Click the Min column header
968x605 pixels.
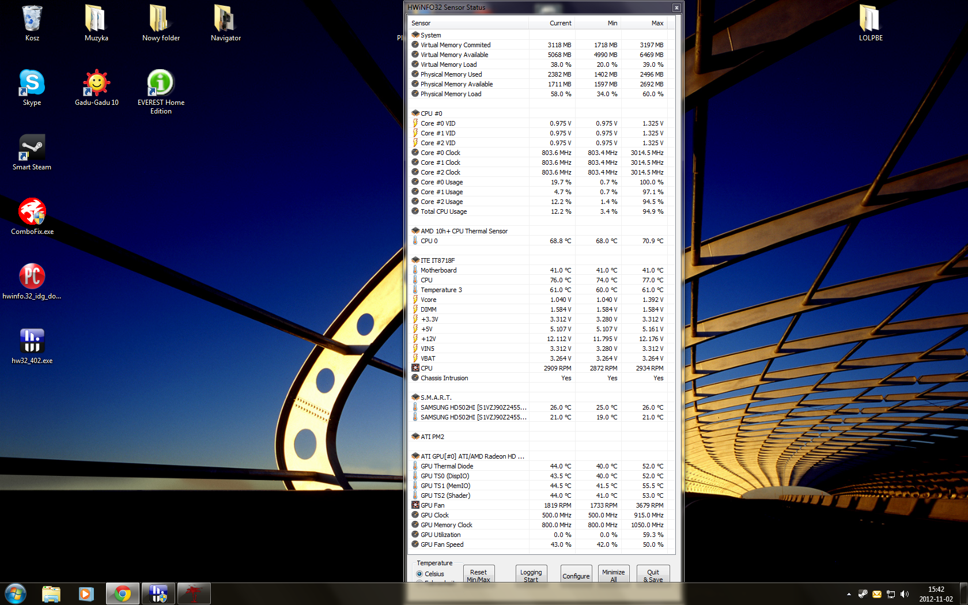click(598, 23)
